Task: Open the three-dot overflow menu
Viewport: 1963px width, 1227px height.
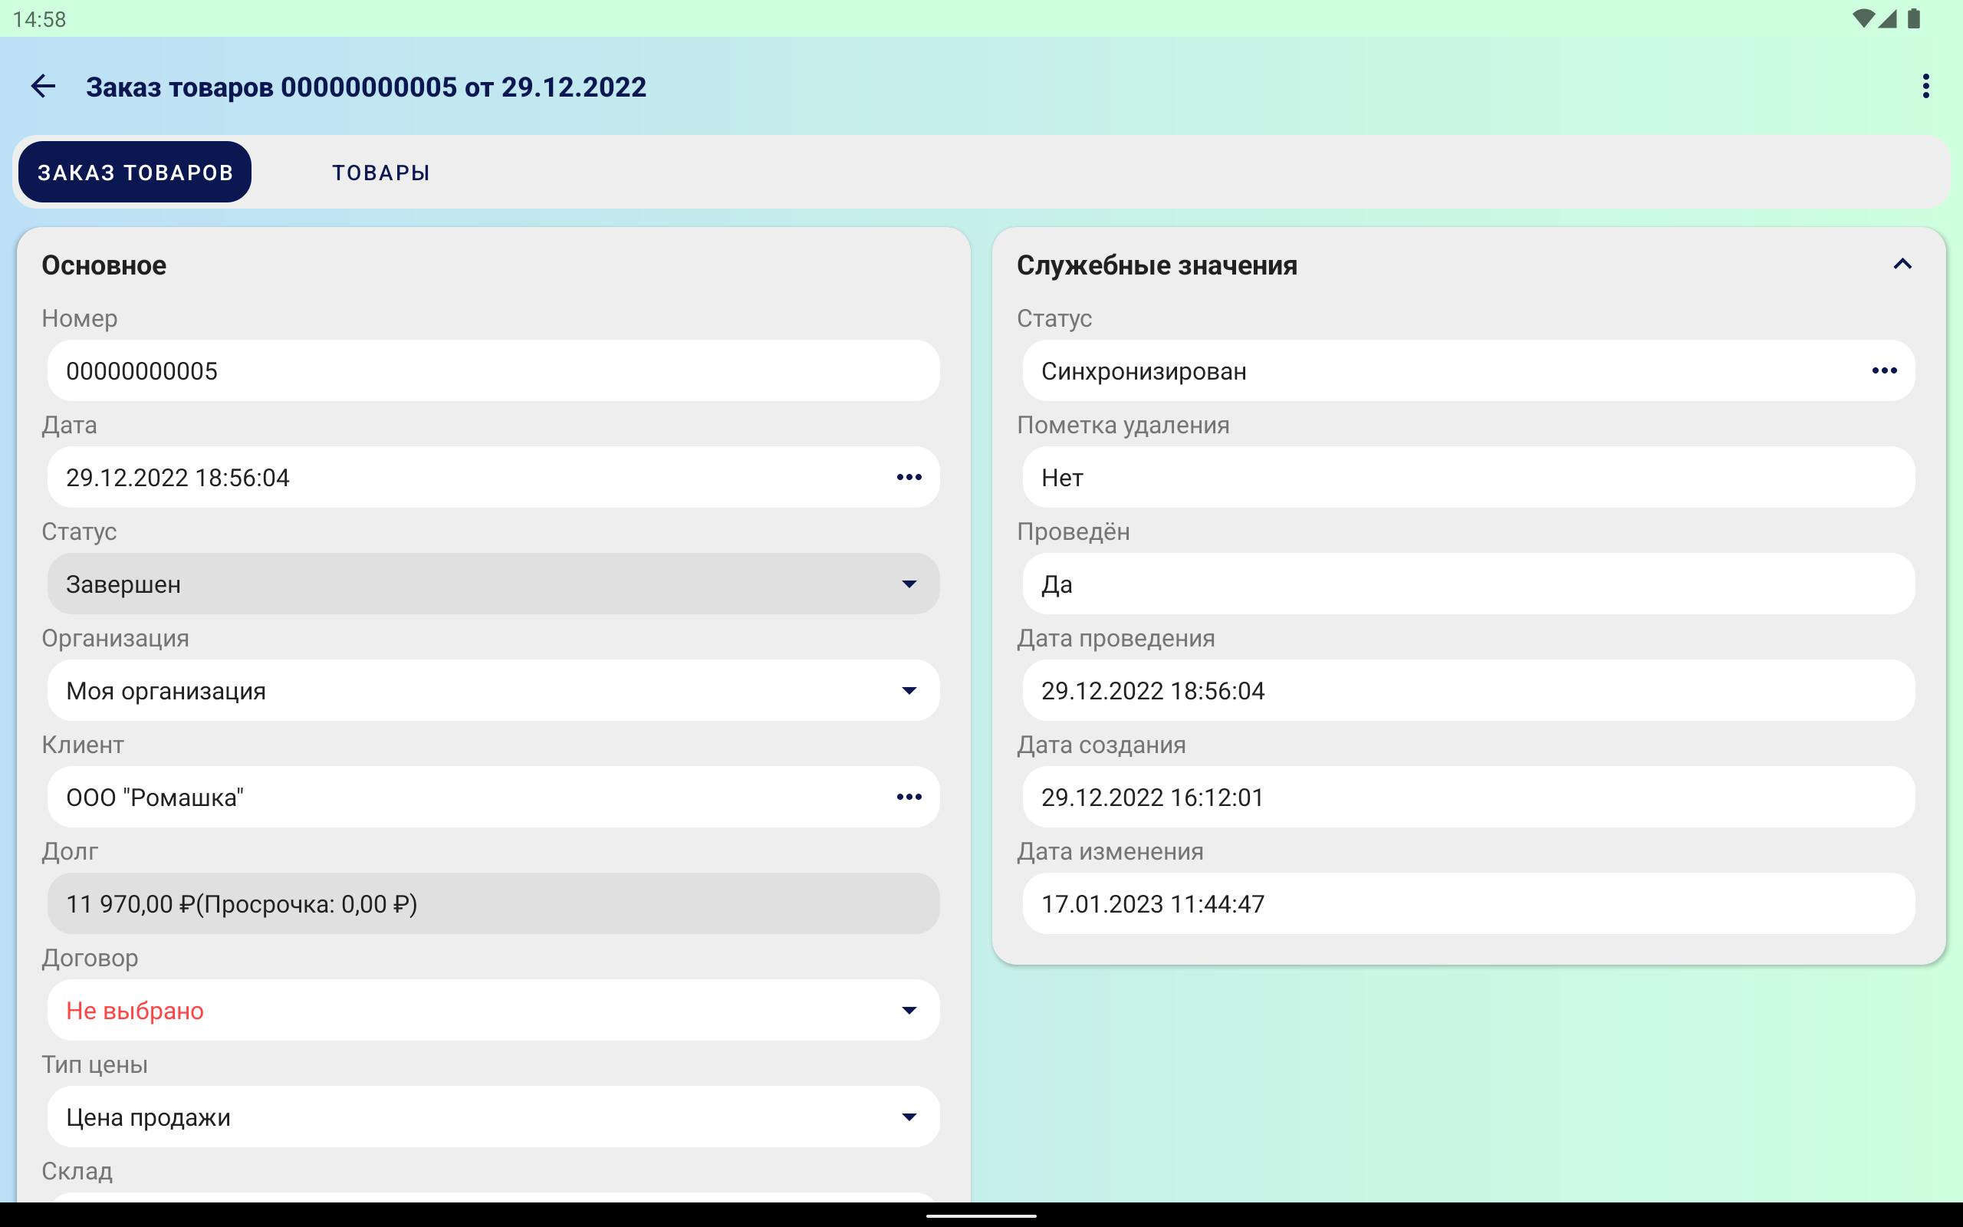Action: pyautogui.click(x=1925, y=86)
